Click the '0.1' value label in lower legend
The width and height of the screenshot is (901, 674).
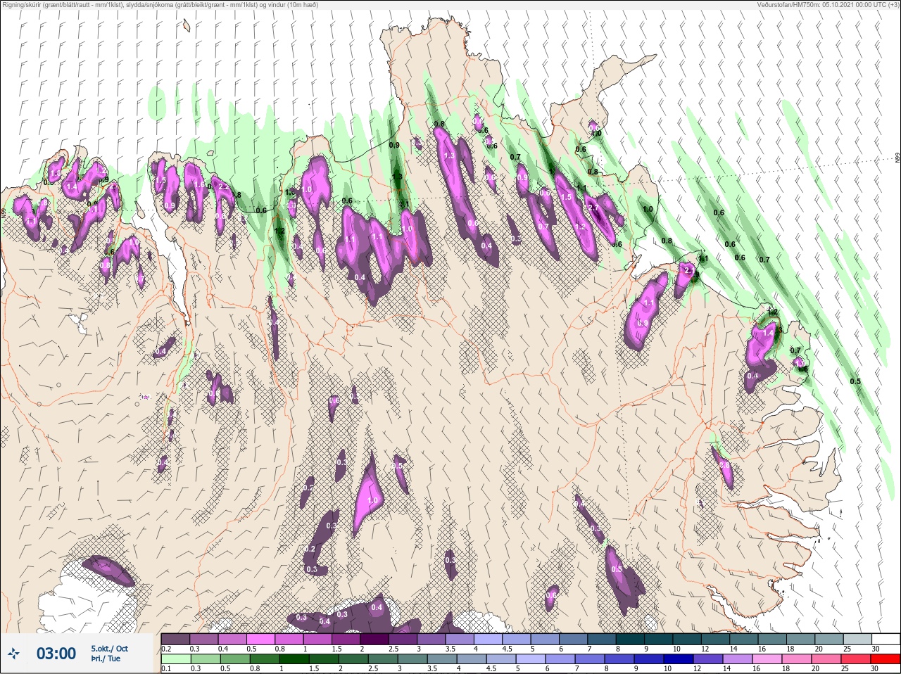click(166, 668)
